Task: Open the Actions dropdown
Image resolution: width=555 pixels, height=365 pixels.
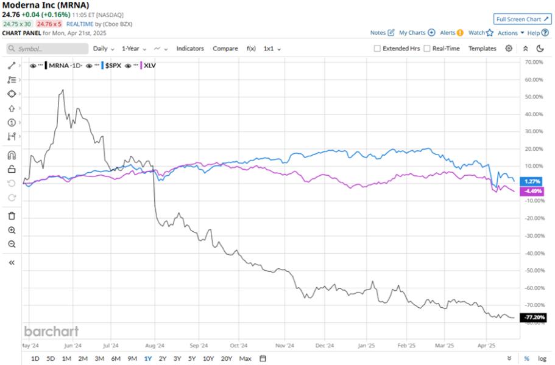Action: 511,33
